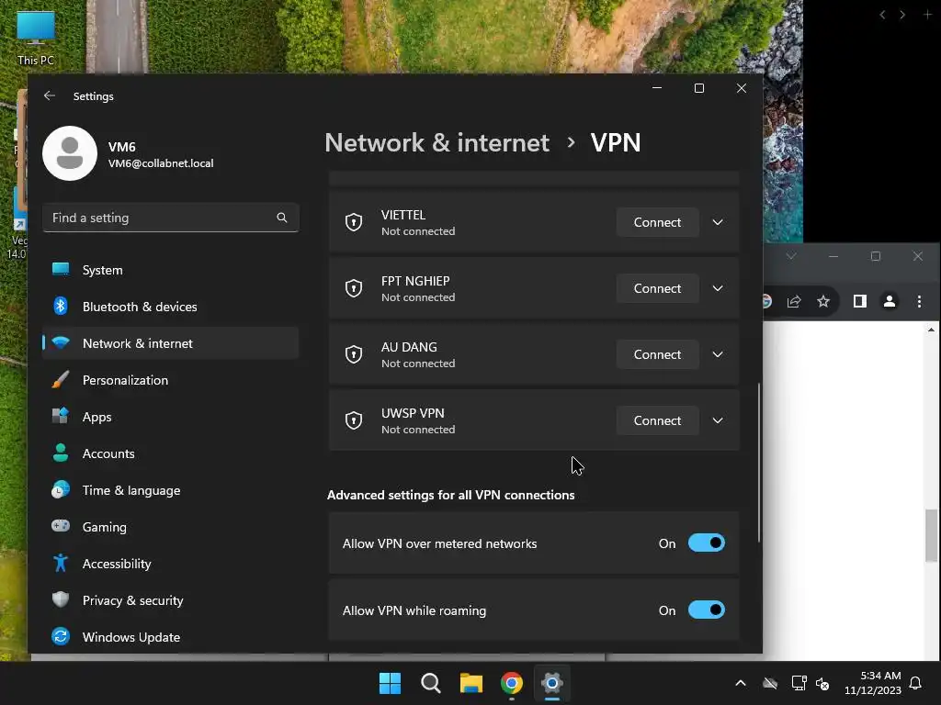The image size is (941, 705).
Task: Open System settings
Action: (x=170, y=270)
